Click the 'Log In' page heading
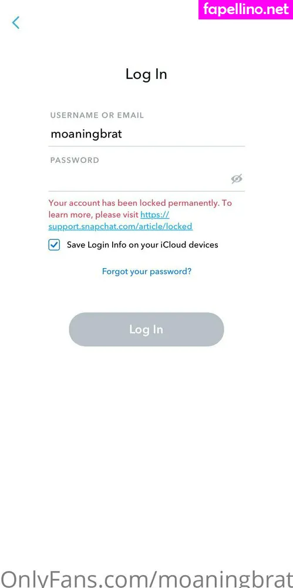 click(x=146, y=74)
